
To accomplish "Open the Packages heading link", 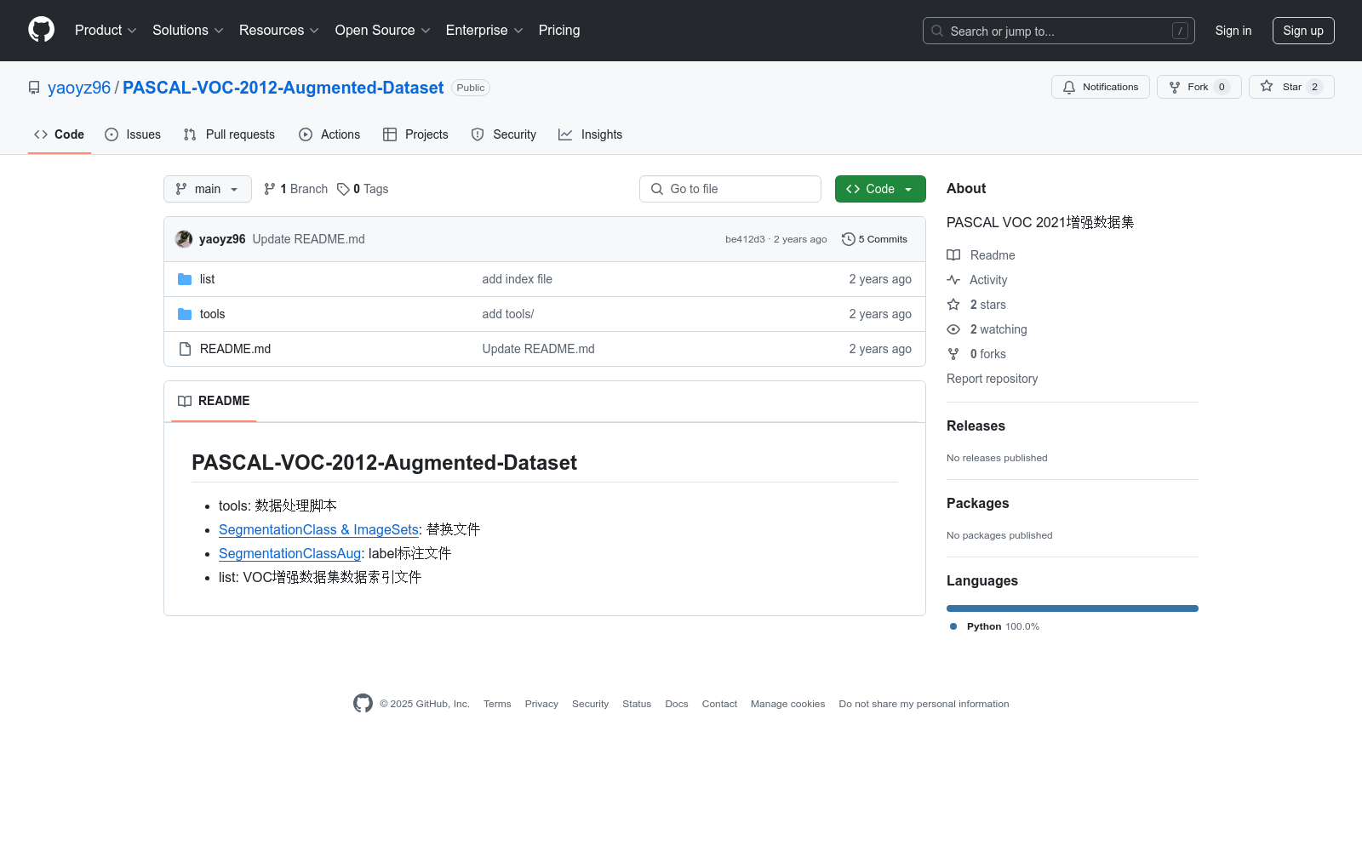I will click(x=977, y=503).
